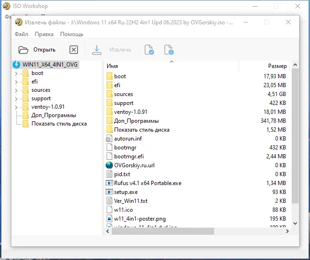
Task: Click the Доп_Программы folder icon in tree
Action: (x=25, y=115)
